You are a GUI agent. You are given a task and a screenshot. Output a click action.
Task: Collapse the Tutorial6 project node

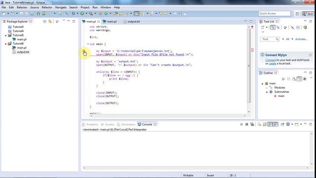point(5,44)
